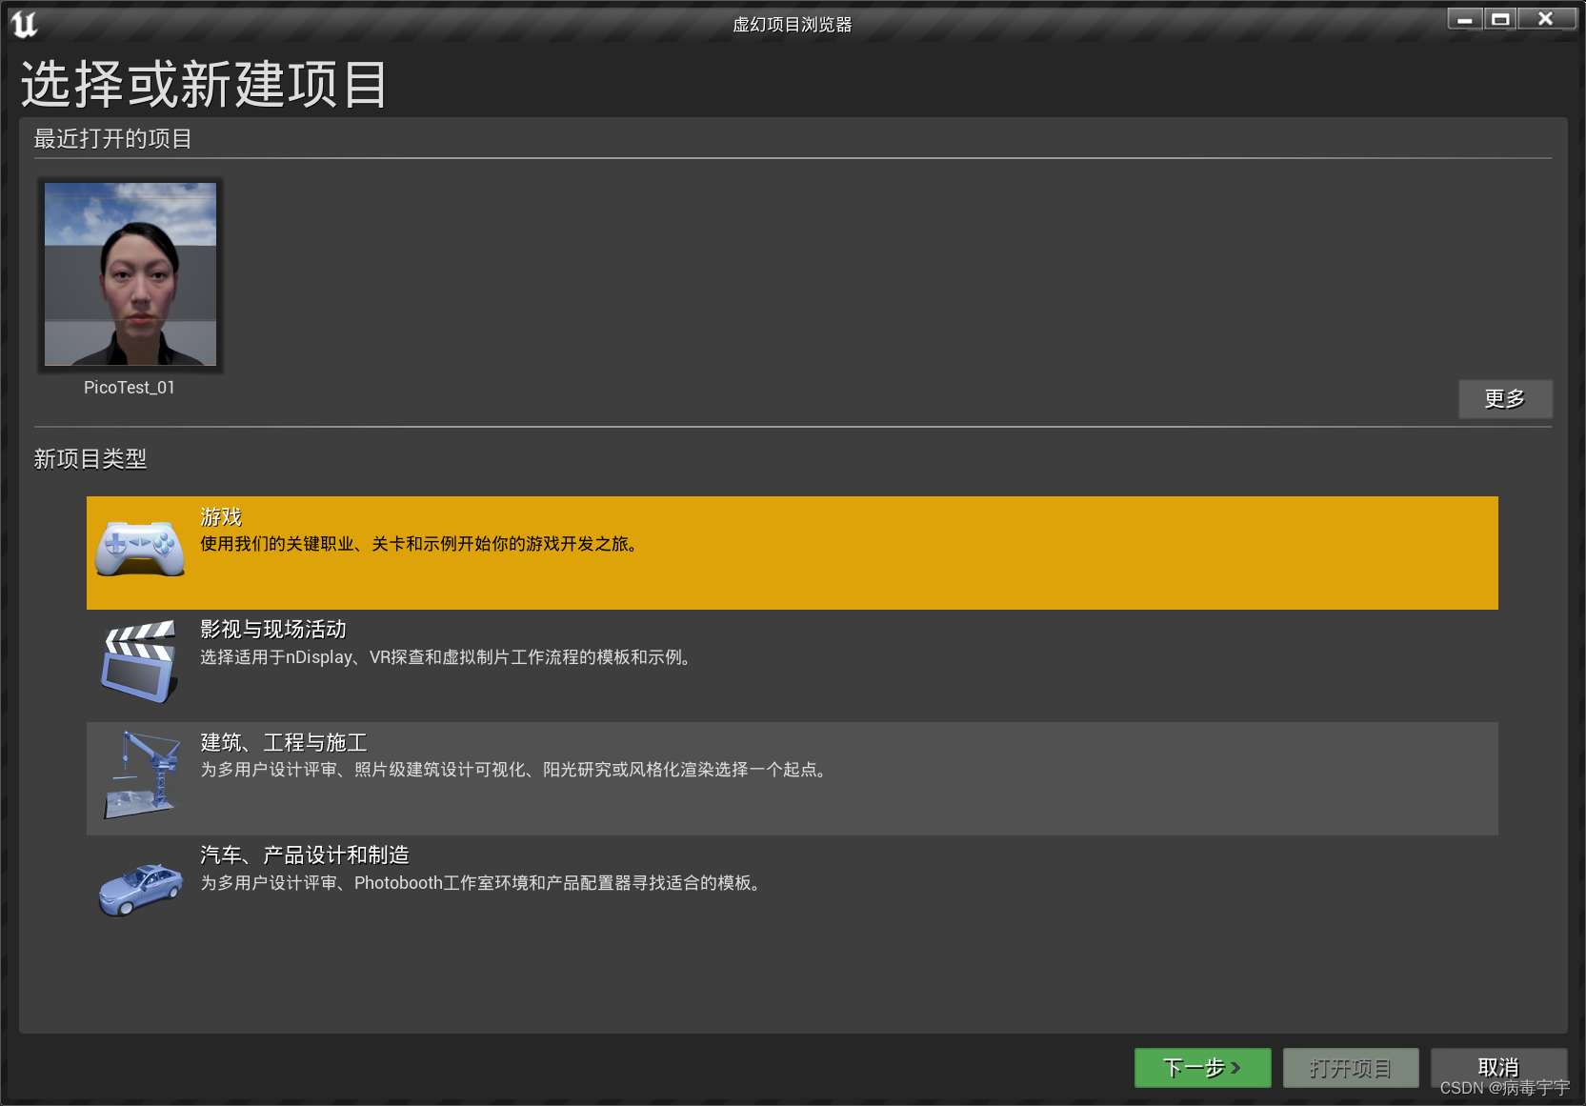The height and width of the screenshot is (1106, 1586).
Task: Click the 打开项目 button
Action: tap(1351, 1068)
